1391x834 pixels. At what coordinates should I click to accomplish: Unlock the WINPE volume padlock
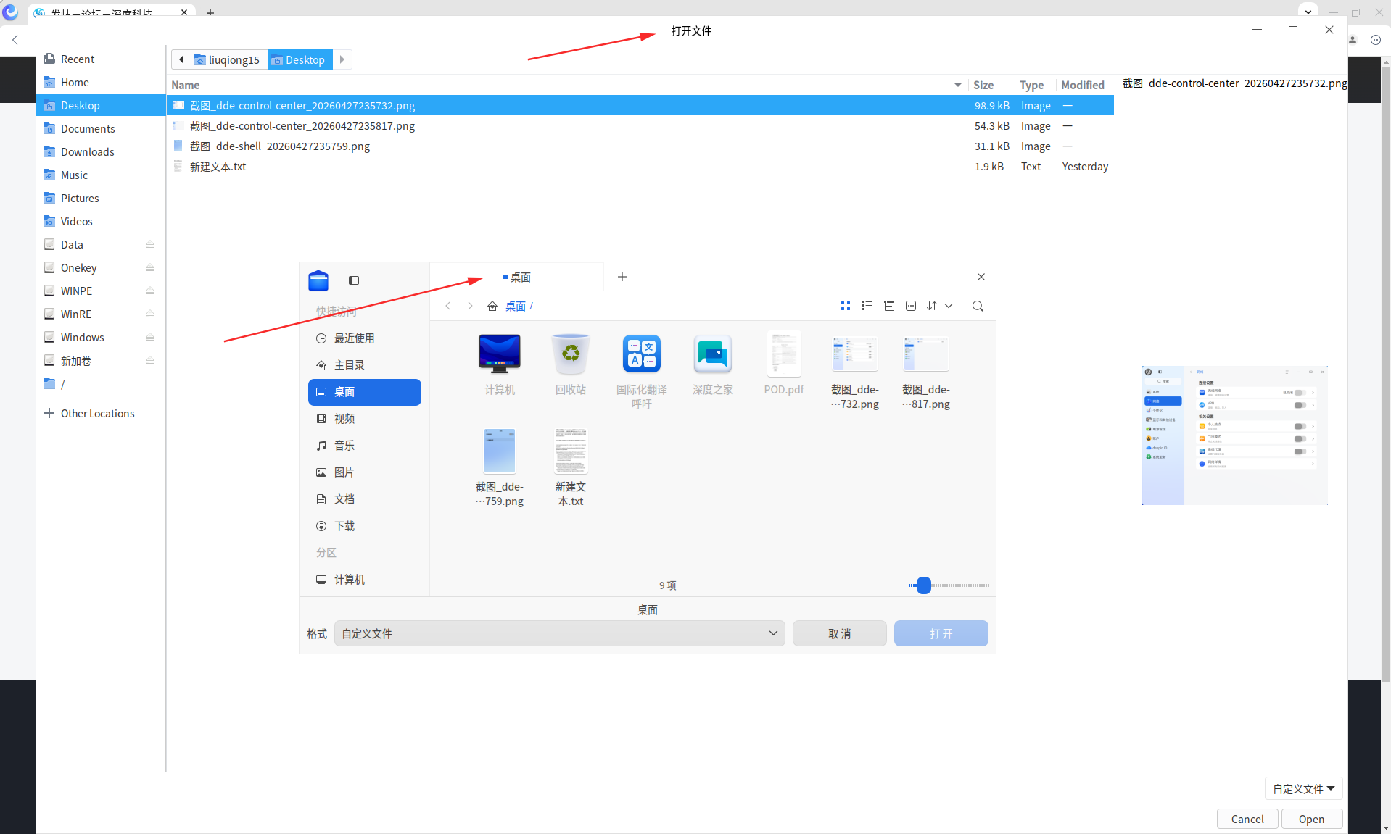(x=150, y=291)
